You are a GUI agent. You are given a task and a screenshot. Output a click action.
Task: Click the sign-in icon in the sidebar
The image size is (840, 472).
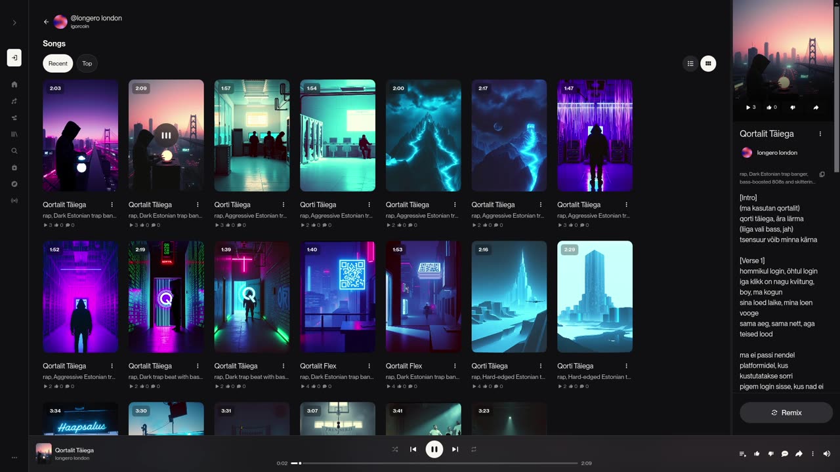click(x=14, y=58)
